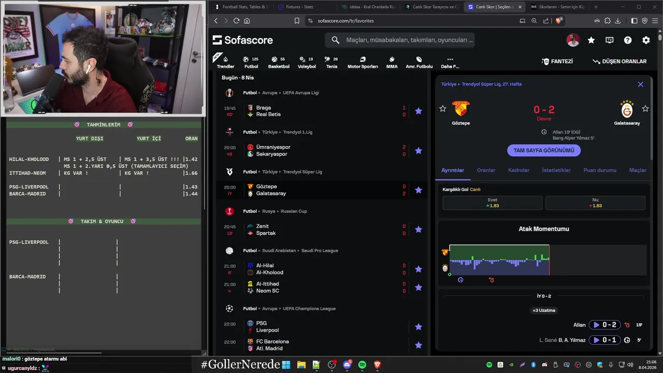Go to browser home page
Viewport: 663px width, 373px height.
pos(247,21)
